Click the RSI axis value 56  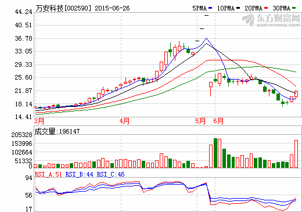click(x=28, y=195)
